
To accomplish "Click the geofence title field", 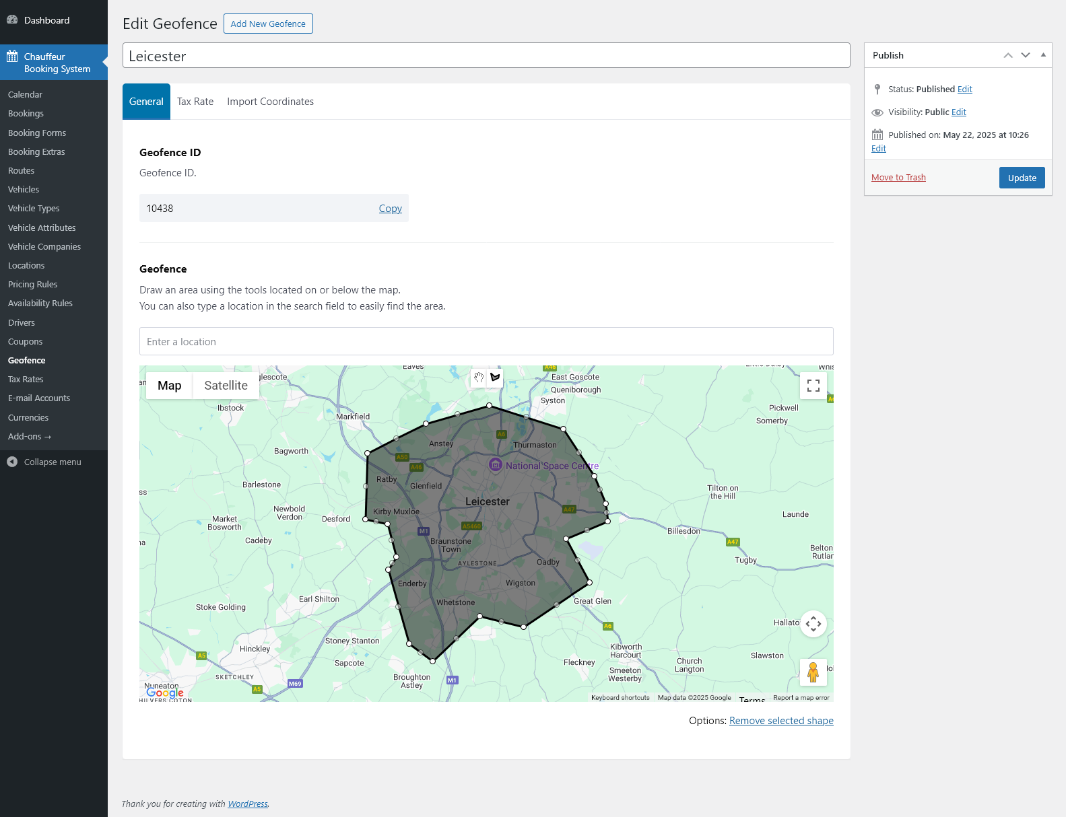I will coord(486,56).
